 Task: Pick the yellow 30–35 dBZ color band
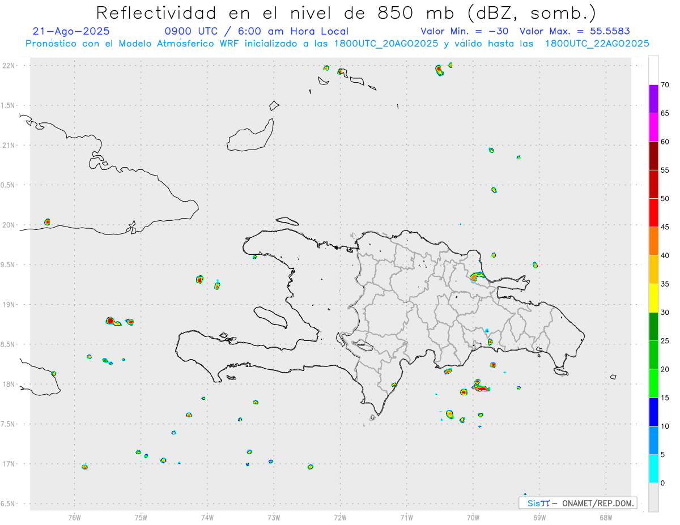653,298
